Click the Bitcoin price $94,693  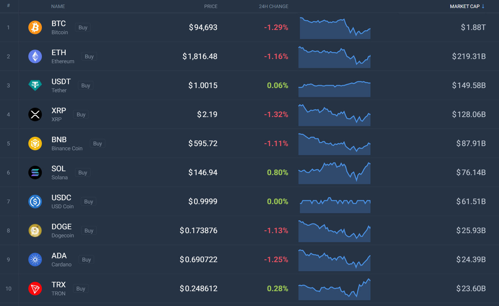[x=203, y=27]
